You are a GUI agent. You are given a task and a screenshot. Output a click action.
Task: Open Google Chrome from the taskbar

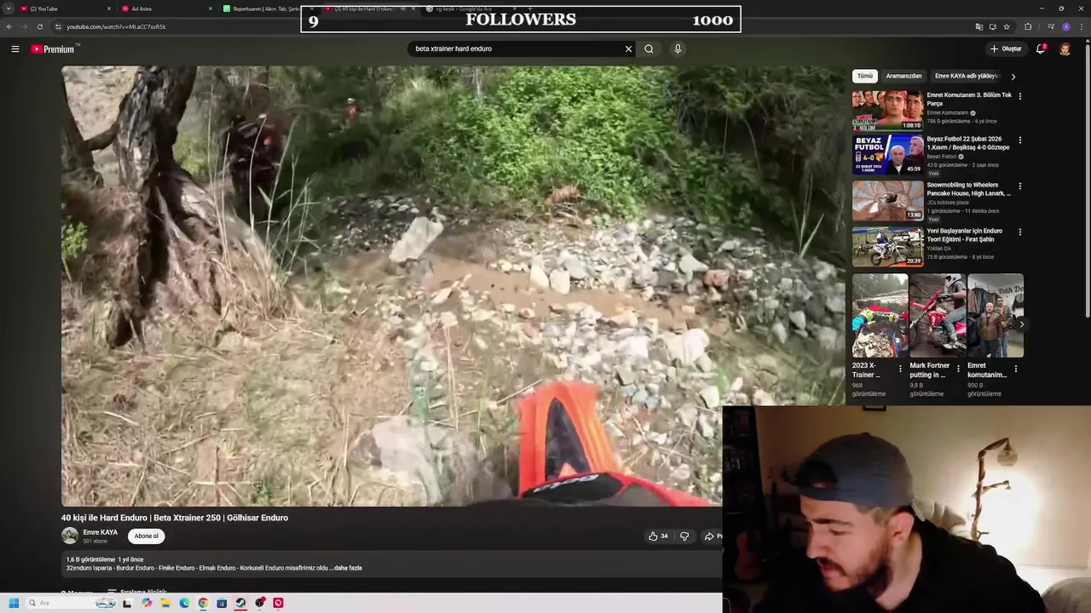pos(203,603)
